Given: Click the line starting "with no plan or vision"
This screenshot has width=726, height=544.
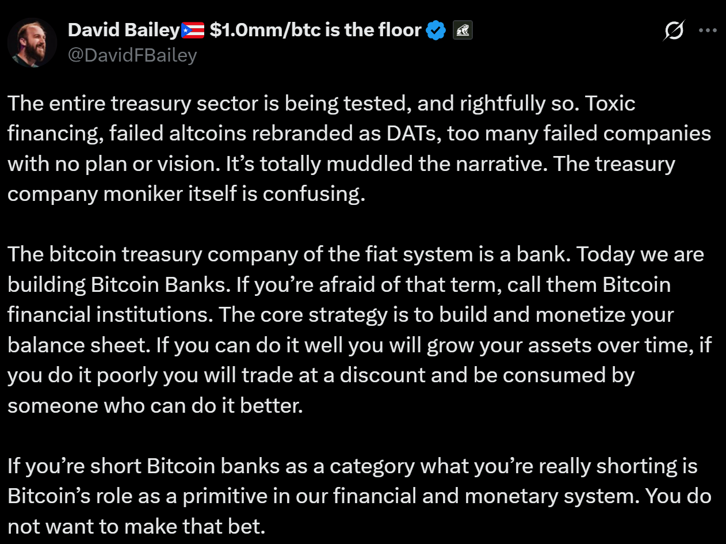Looking at the screenshot, I should (x=341, y=164).
